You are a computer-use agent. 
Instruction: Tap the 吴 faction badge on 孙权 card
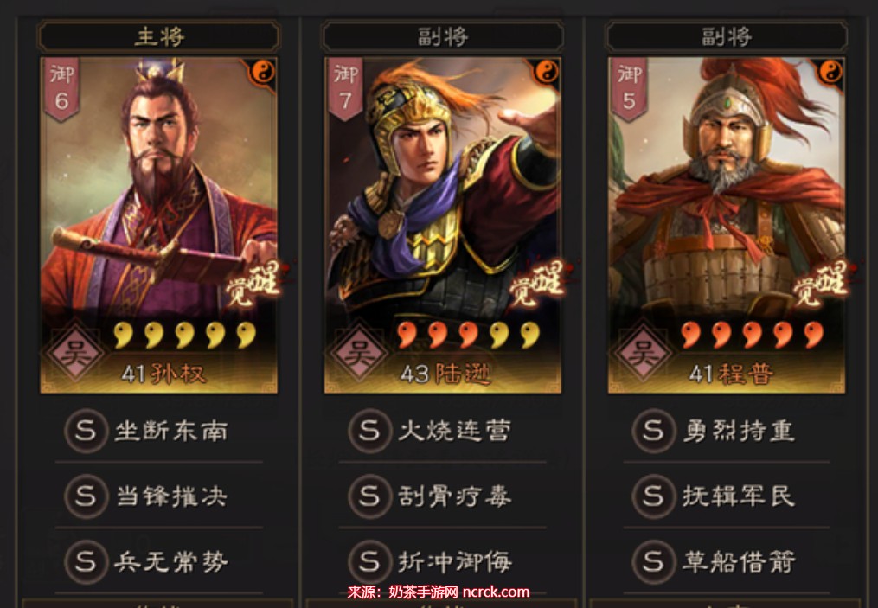coord(75,355)
